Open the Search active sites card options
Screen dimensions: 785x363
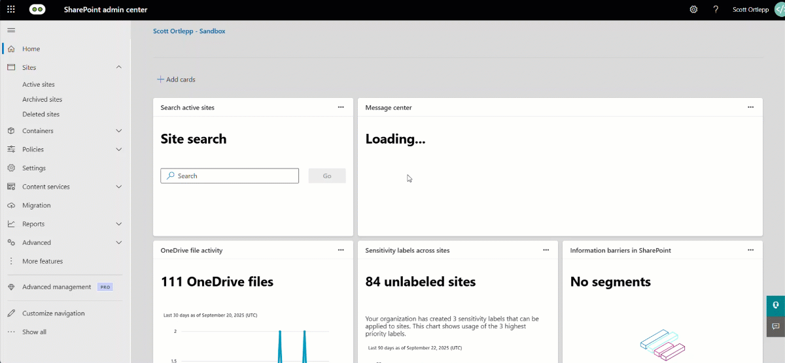(x=341, y=107)
